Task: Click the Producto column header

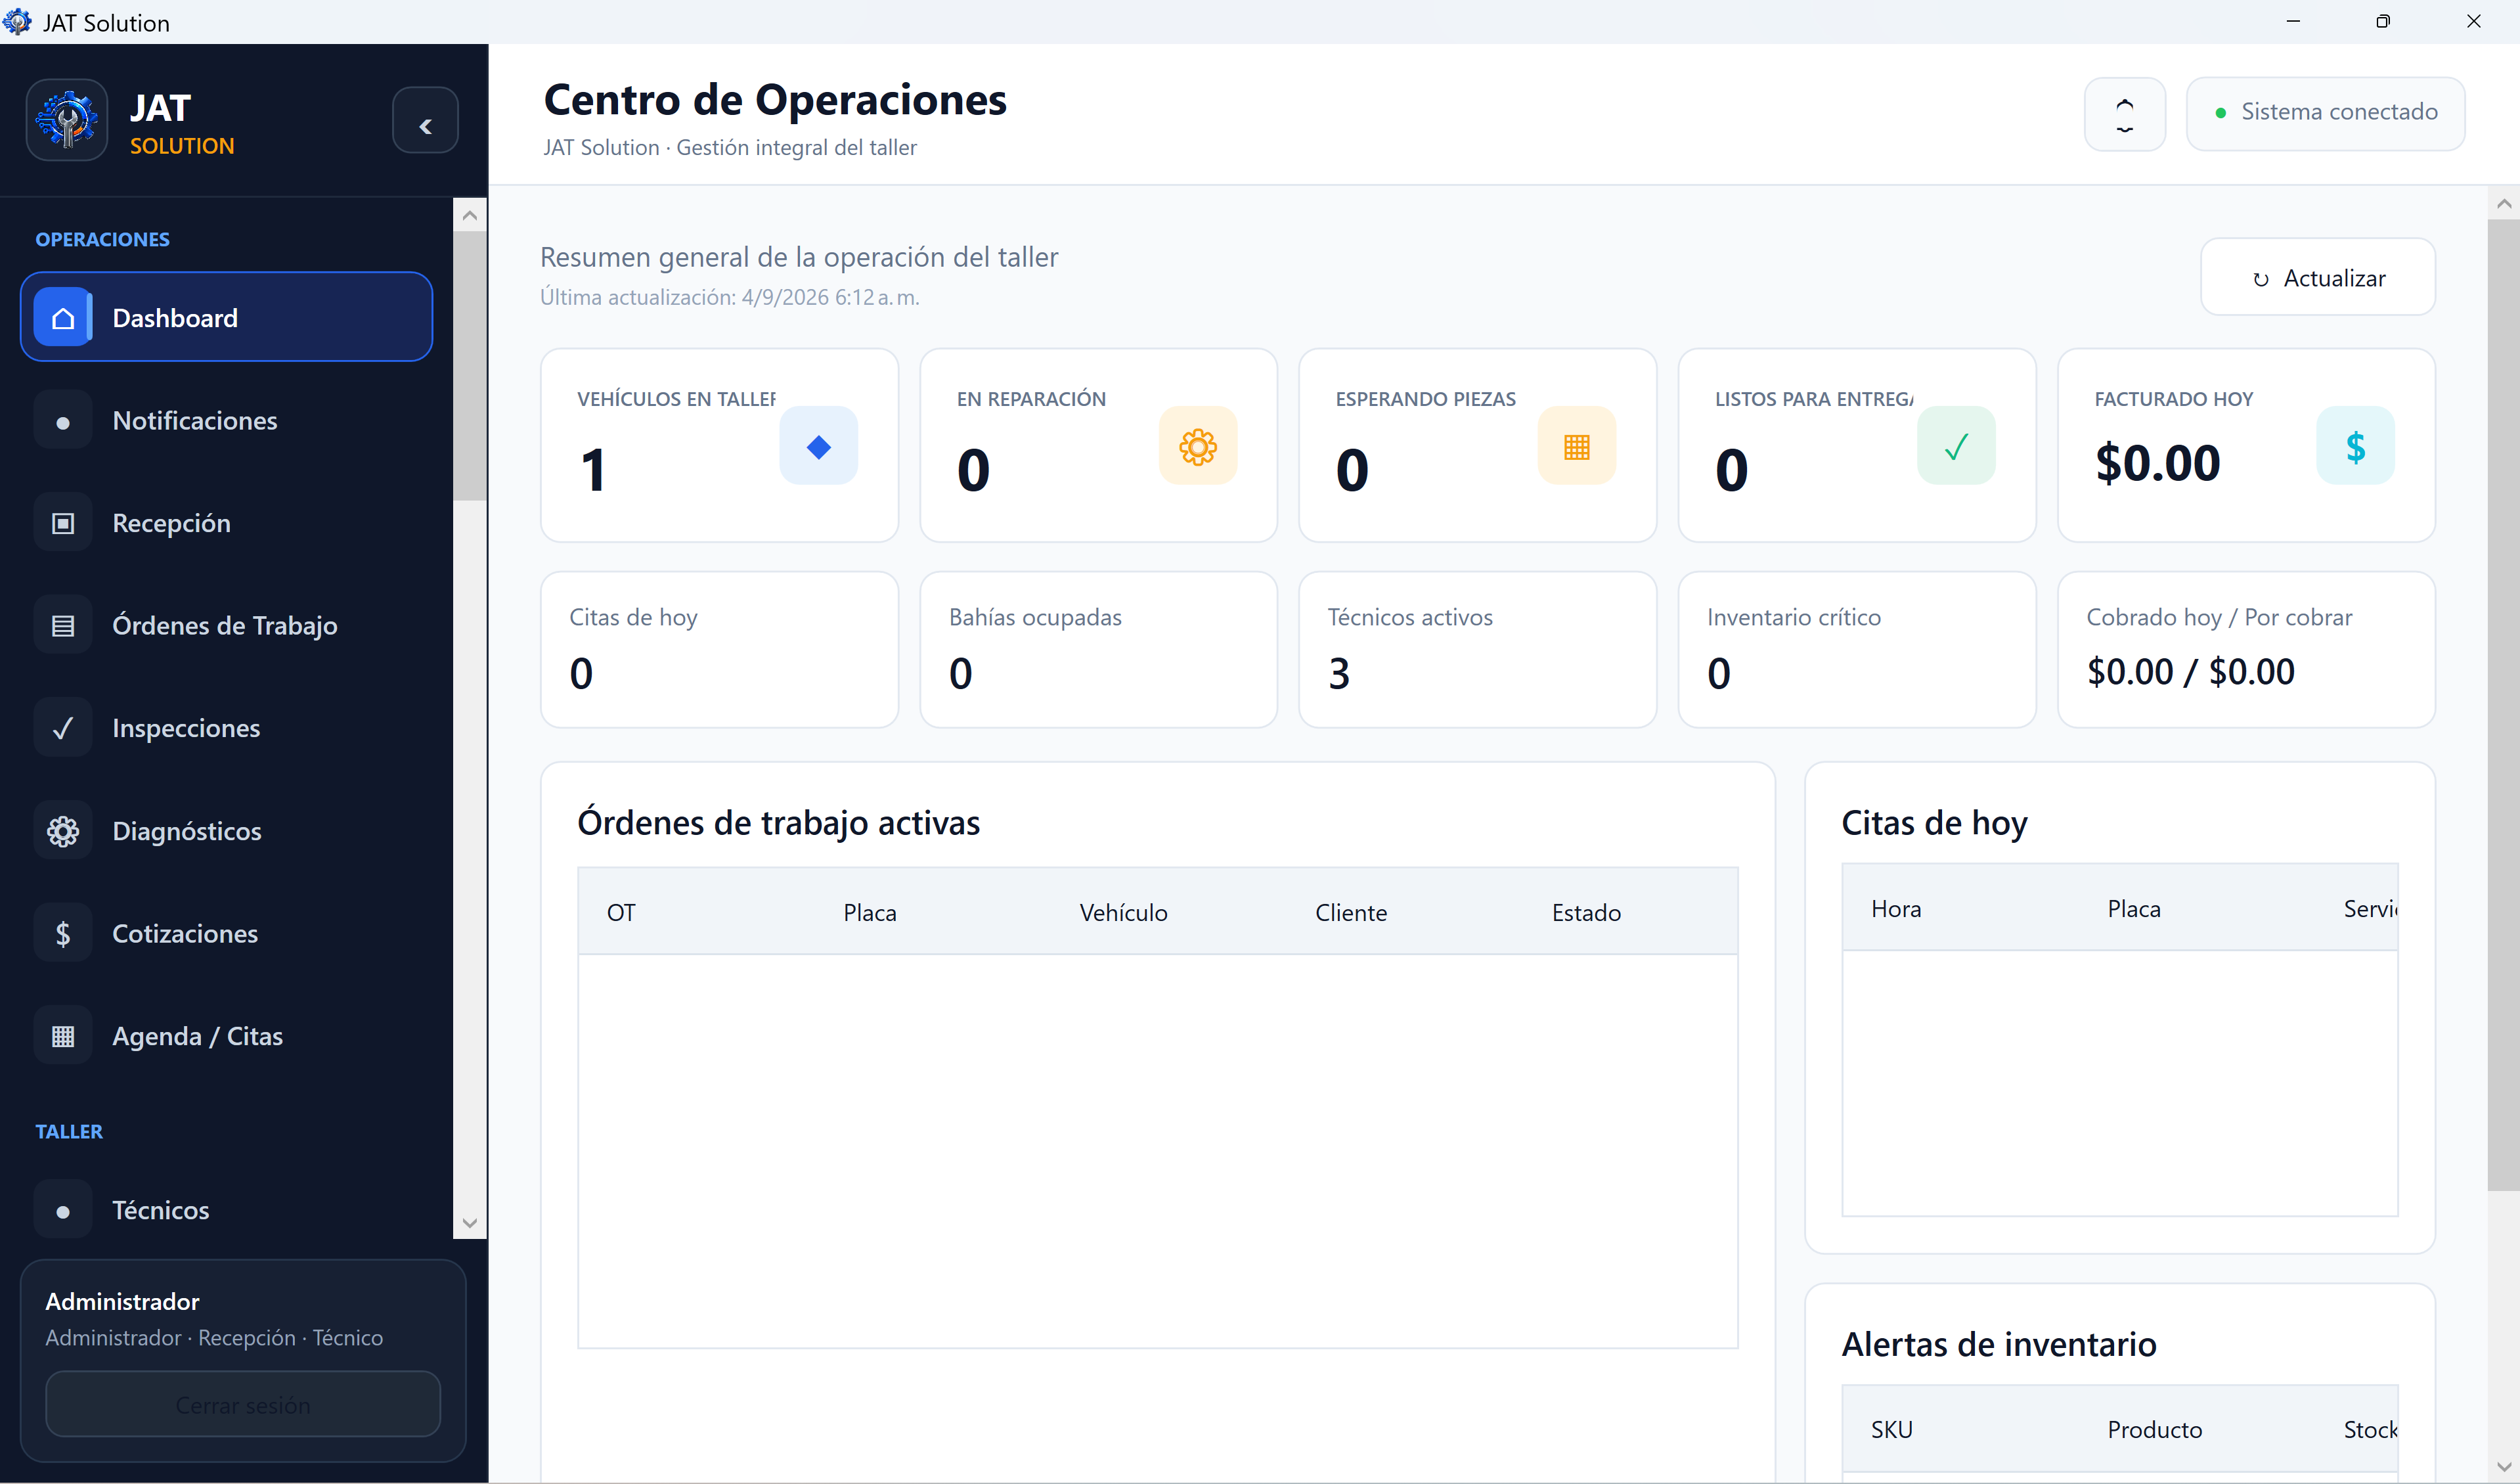Action: (x=2154, y=1430)
